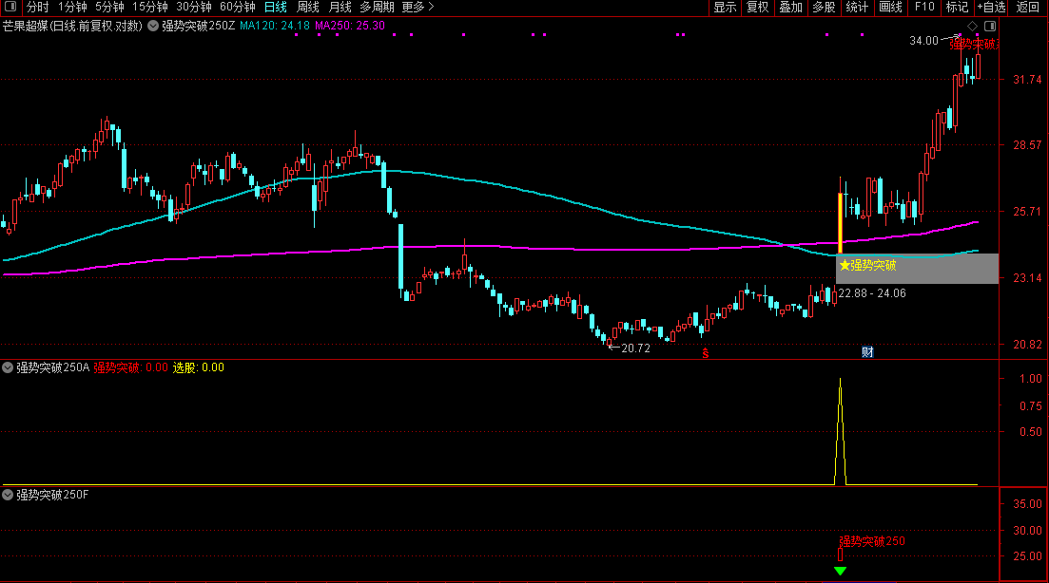
Task: Click the yellow breakout candlestick bar
Action: [841, 223]
